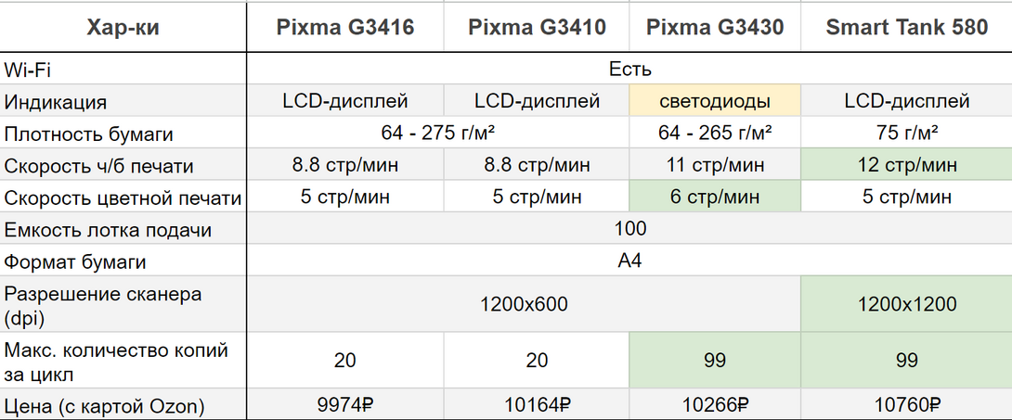Image resolution: width=1012 pixels, height=420 pixels.
Task: Click the 1200x1200 scanner resolution cell
Action: (x=906, y=304)
